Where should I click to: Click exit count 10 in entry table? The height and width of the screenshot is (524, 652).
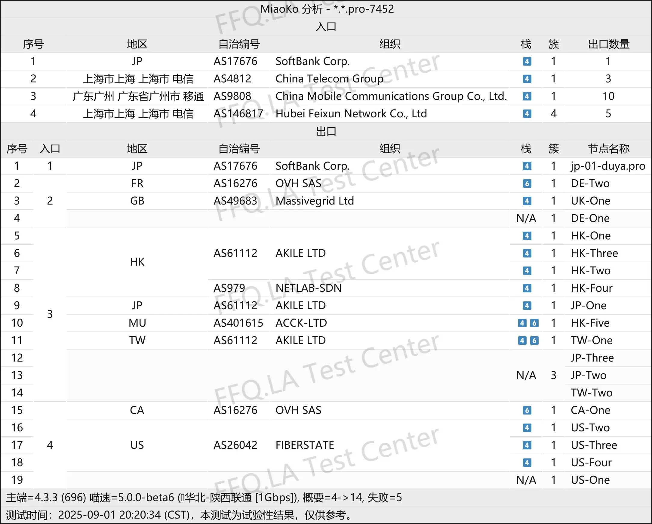(x=608, y=96)
